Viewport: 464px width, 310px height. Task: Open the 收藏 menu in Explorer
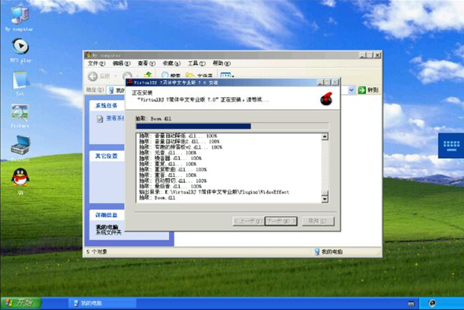(x=171, y=63)
